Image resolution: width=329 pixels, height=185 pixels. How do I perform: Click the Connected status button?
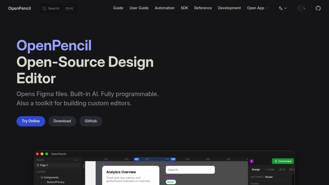tap(283, 161)
